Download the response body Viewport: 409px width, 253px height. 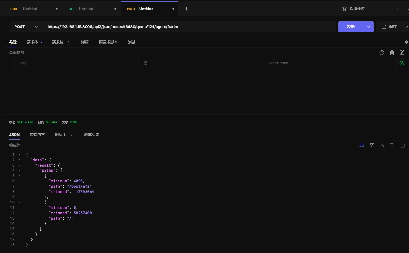pyautogui.click(x=382, y=145)
